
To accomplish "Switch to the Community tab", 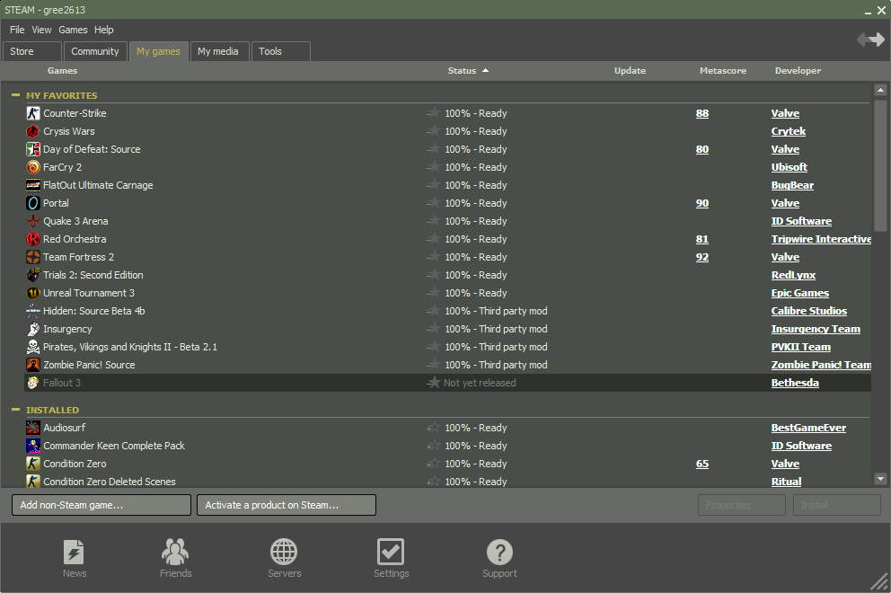I will (x=95, y=51).
